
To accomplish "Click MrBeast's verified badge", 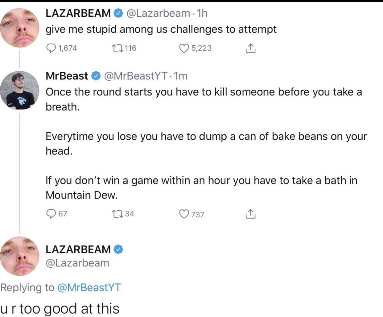I will (x=96, y=76).
